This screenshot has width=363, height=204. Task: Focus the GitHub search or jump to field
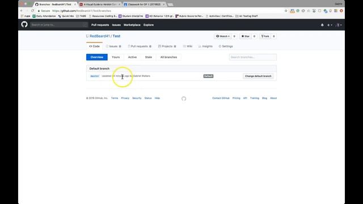tap(59, 25)
